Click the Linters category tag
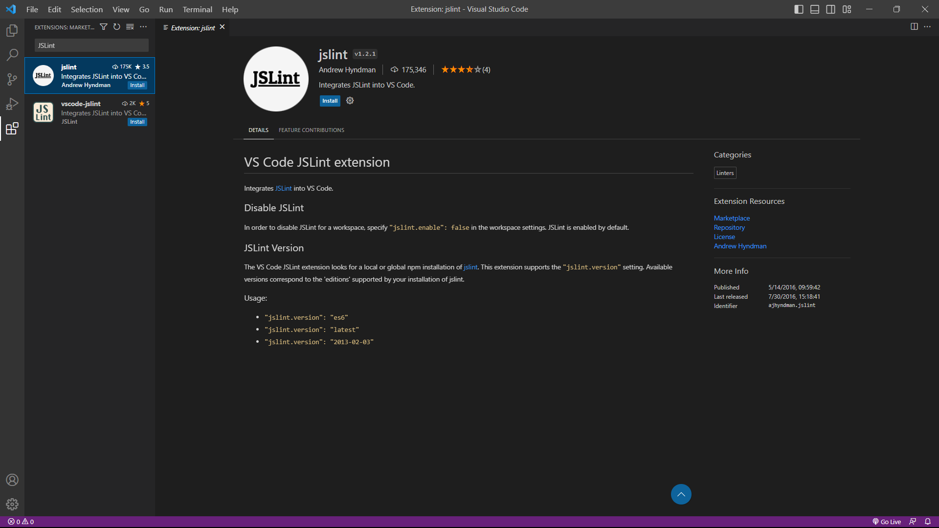 (x=725, y=173)
